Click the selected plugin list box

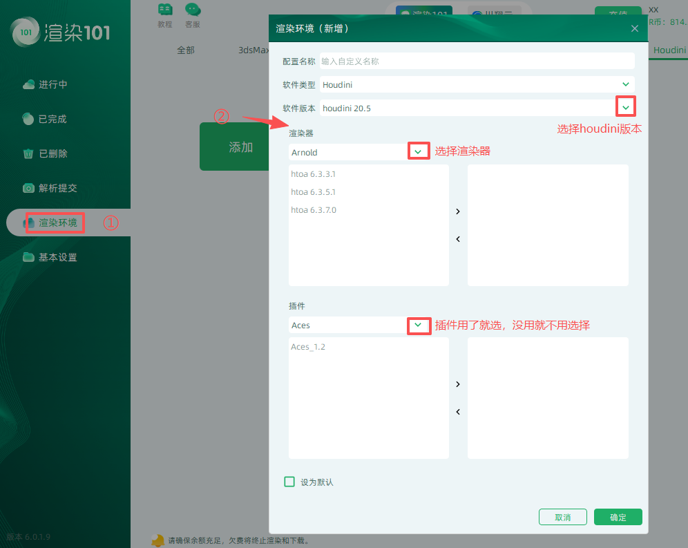click(548, 398)
